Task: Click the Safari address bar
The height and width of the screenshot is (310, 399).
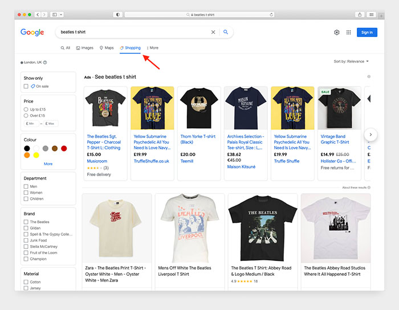Action: coord(199,15)
